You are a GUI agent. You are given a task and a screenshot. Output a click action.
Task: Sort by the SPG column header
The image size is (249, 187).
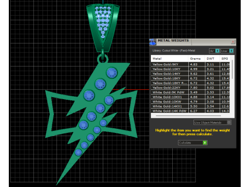(x=225, y=59)
